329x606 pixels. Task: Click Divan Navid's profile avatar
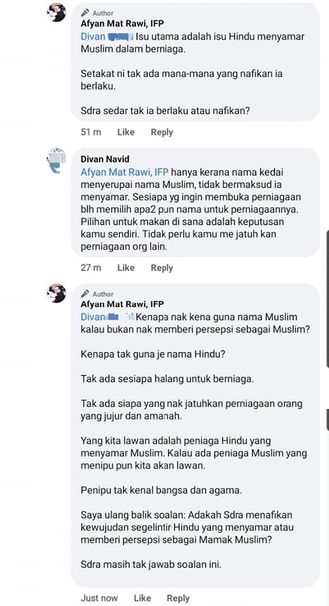coord(56,160)
